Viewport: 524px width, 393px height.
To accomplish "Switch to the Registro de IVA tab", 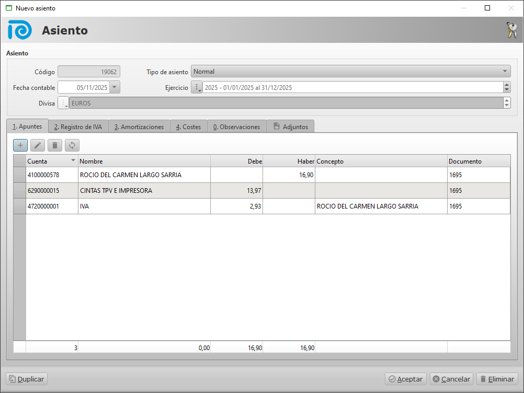I will pos(78,127).
